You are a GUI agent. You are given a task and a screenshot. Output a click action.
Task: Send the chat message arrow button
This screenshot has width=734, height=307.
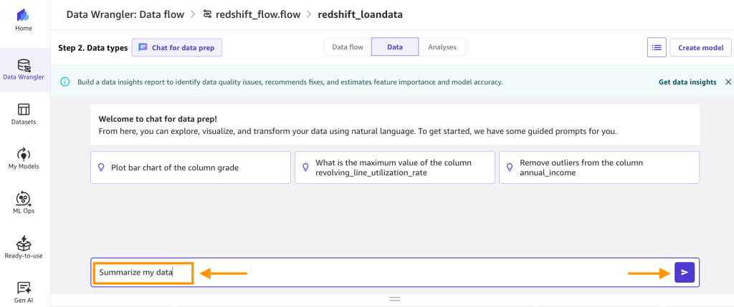point(685,273)
